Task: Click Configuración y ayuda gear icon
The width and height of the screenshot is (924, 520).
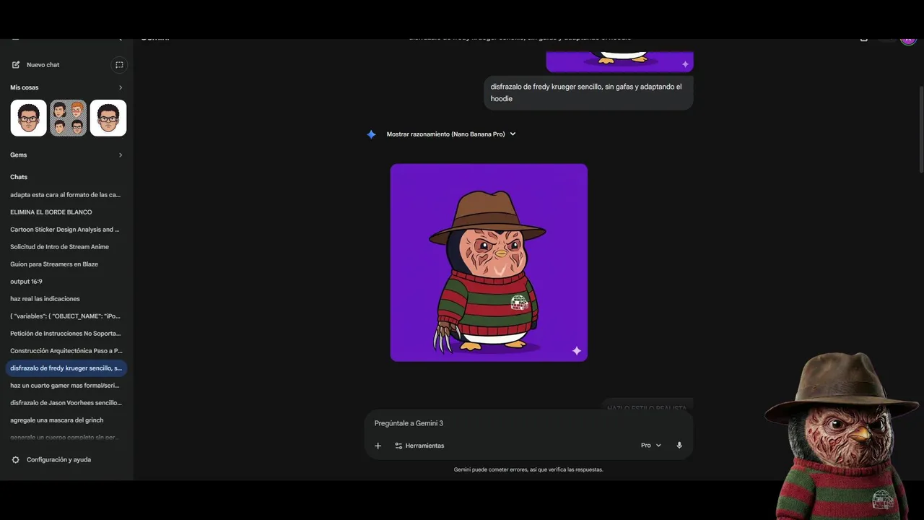Action: tap(16, 460)
